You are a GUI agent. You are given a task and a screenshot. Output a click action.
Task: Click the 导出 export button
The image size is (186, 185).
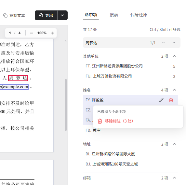[x=46, y=15]
